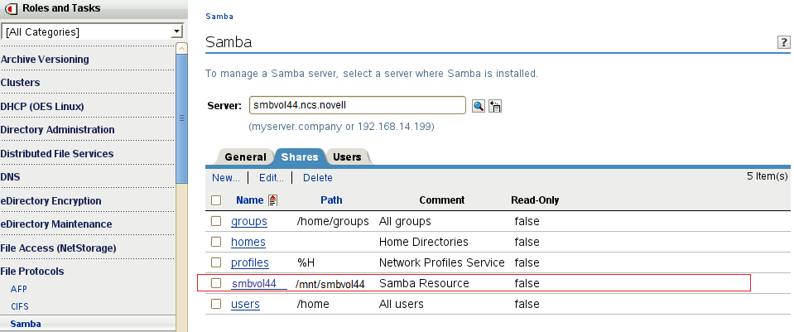Check the groups share checkbox

pyautogui.click(x=216, y=221)
